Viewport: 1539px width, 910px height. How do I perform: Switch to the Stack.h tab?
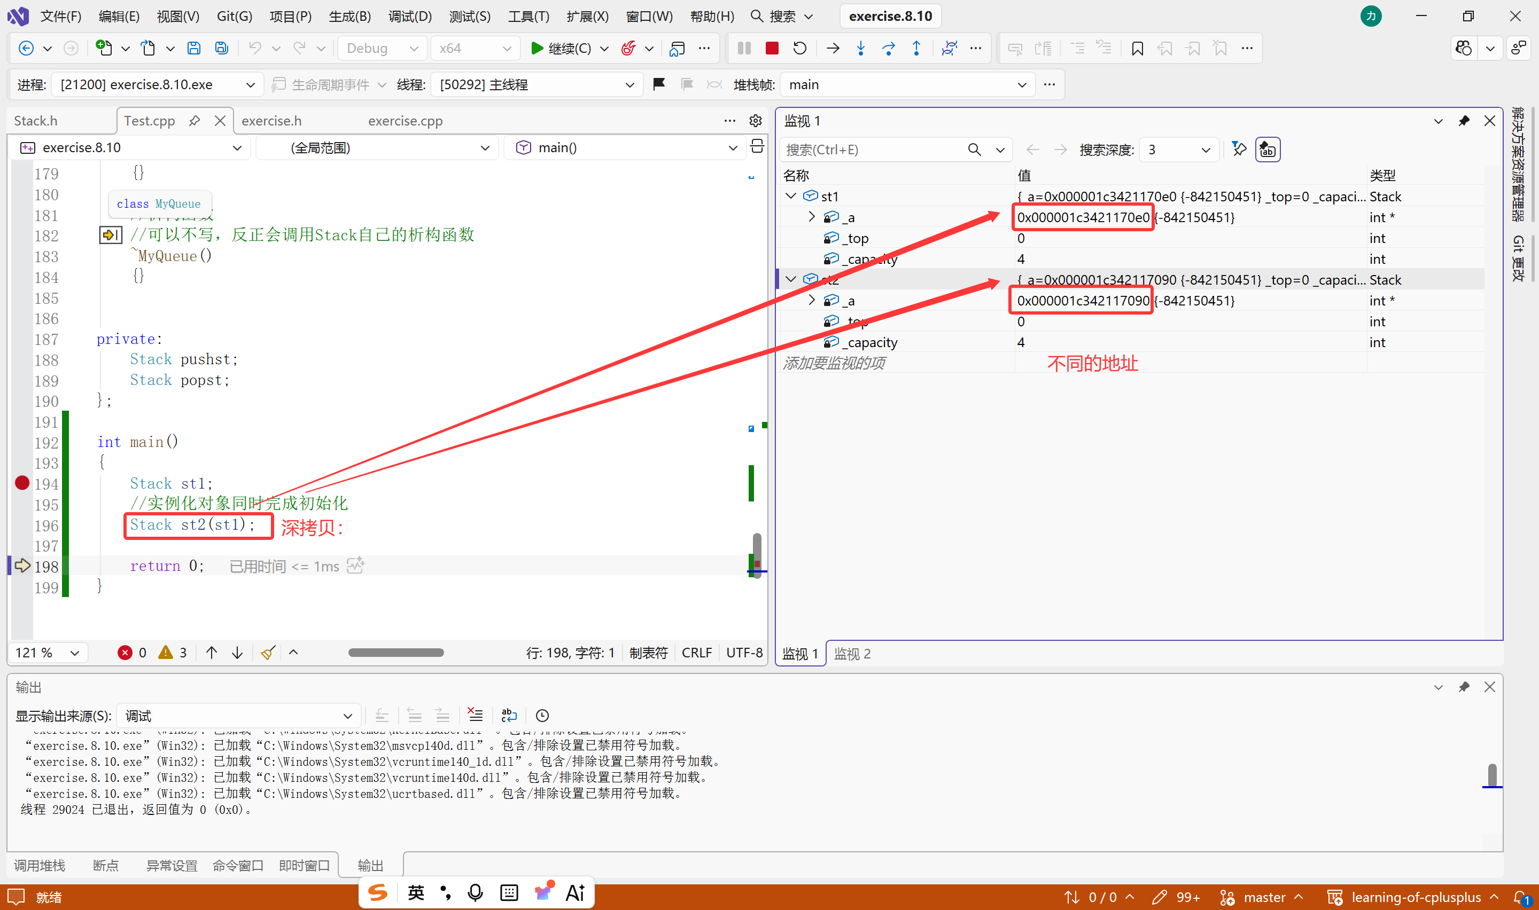click(36, 121)
